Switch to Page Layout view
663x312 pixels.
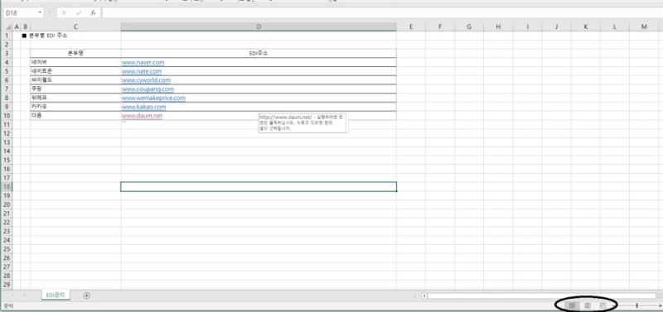click(588, 305)
